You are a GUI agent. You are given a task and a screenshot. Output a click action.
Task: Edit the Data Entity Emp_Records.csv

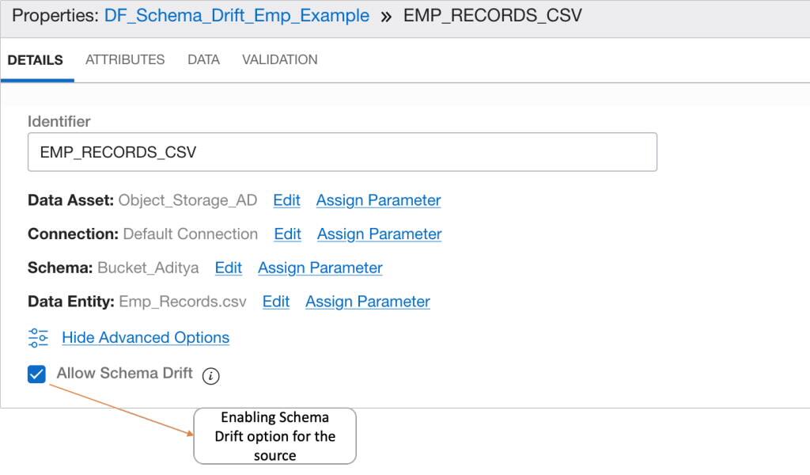275,302
